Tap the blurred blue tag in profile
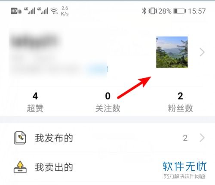215x185 pixels. click(97, 69)
